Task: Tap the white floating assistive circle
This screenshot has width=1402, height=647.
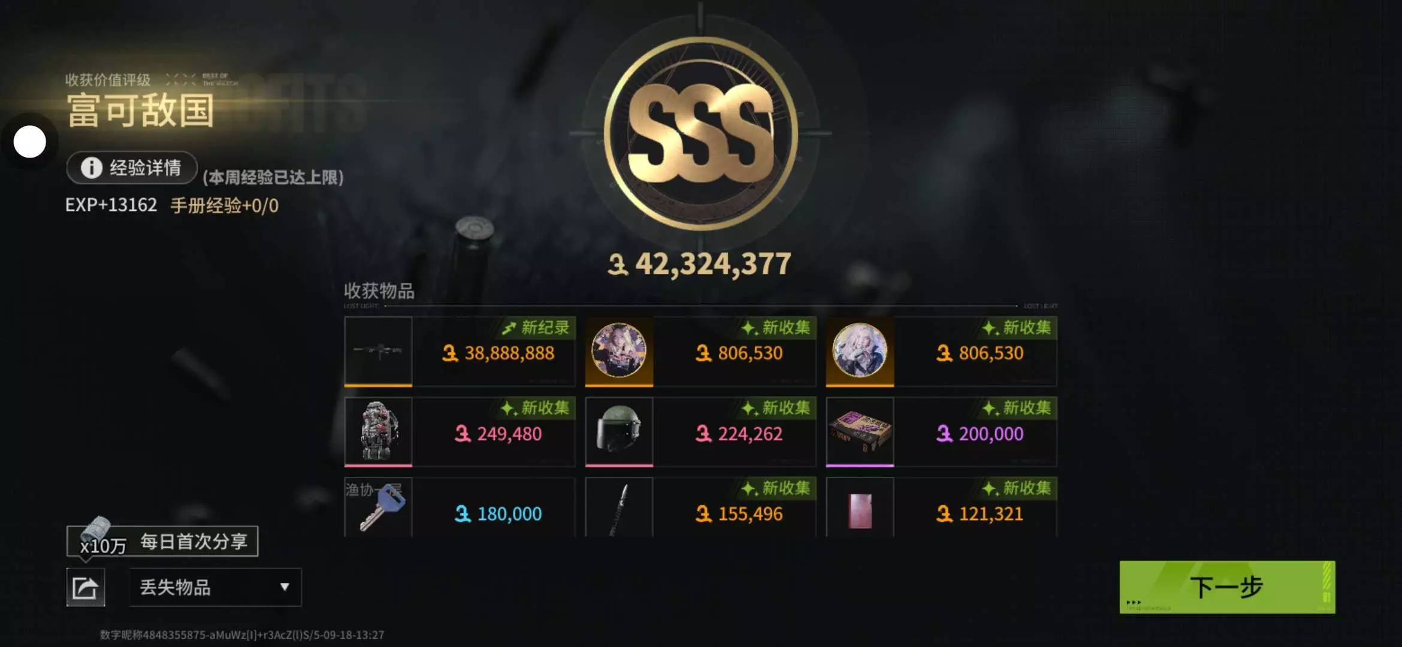Action: (x=29, y=142)
